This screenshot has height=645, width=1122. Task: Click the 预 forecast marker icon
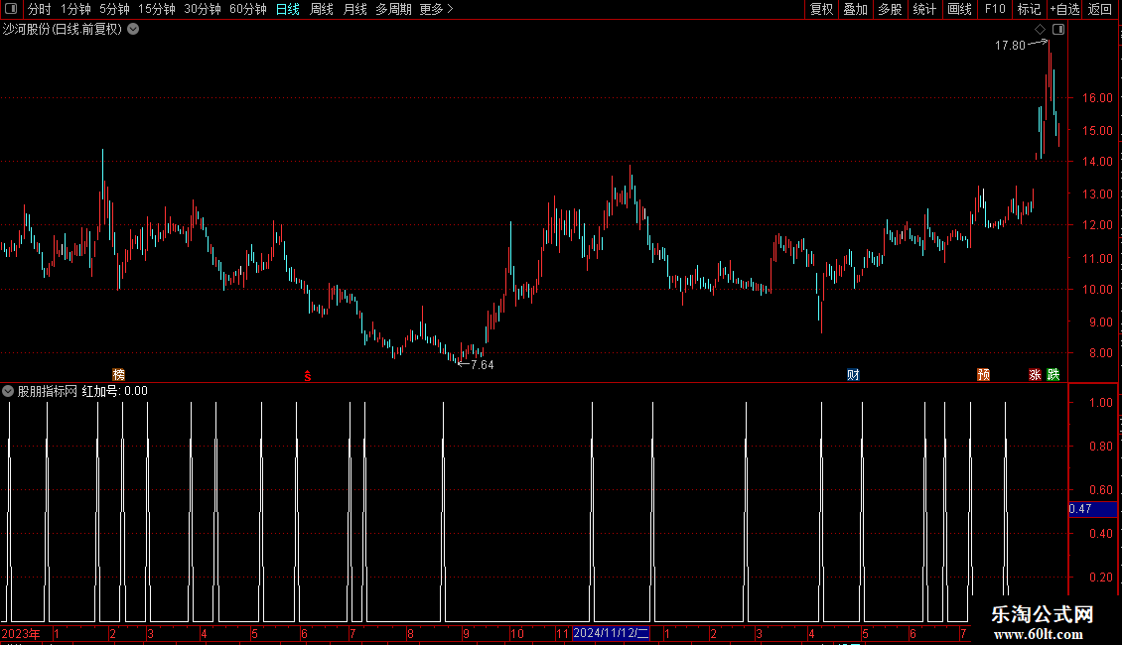coord(984,375)
